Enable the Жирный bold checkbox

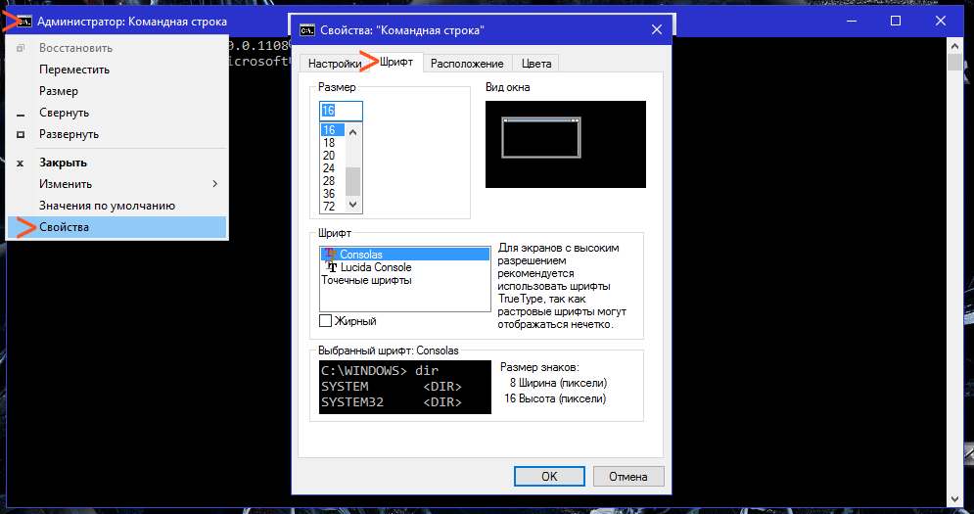click(326, 321)
